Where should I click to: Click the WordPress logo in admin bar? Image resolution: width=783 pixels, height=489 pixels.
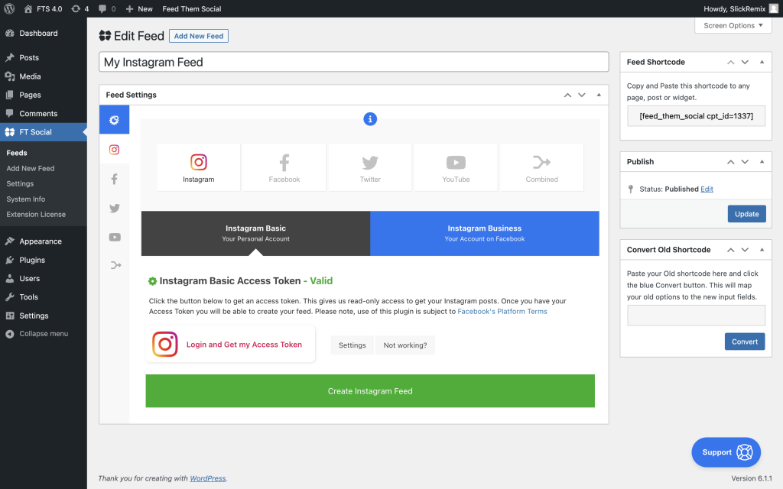point(9,8)
